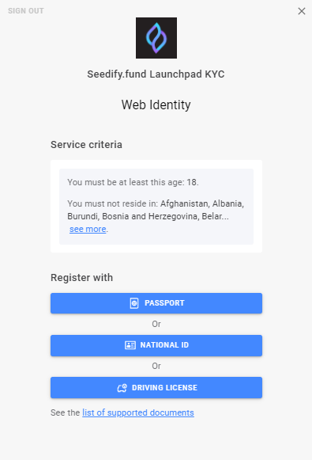312x460 pixels.
Task: Open the list of supported documents
Action: 138,412
